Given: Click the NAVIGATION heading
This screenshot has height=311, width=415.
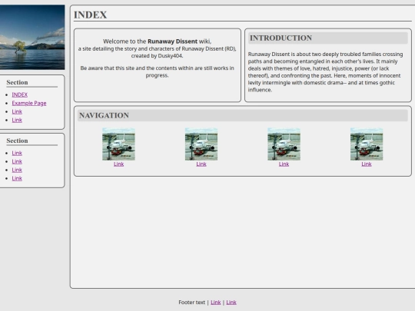Looking at the screenshot, I should pyautogui.click(x=104, y=115).
